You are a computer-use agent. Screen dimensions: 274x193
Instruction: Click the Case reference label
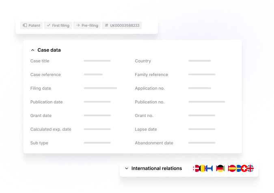45,74
